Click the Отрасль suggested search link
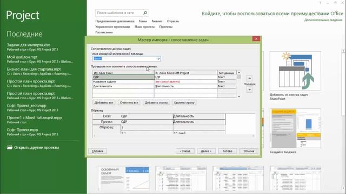346x194 pixels. [x=173, y=21]
